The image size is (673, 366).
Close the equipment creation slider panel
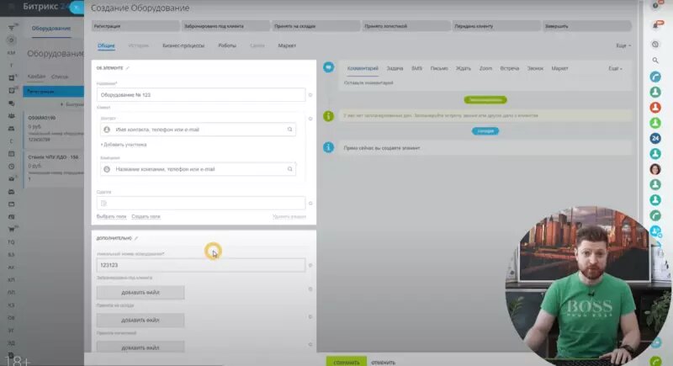pos(77,8)
